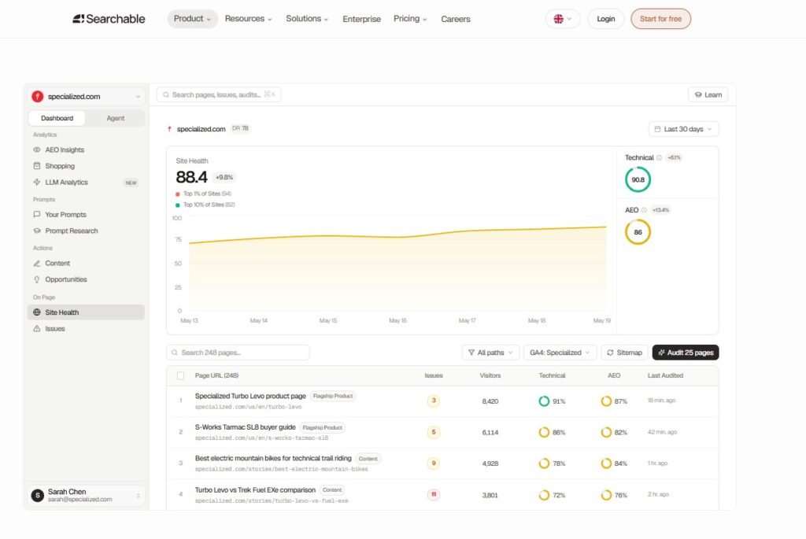Click the Learn button
Screen dimensions: 806x539
[708, 95]
